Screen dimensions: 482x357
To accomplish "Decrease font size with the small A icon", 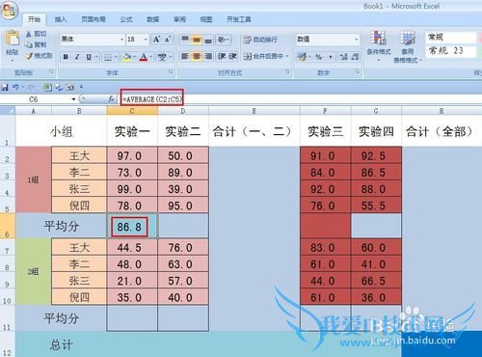I will pyautogui.click(x=167, y=40).
